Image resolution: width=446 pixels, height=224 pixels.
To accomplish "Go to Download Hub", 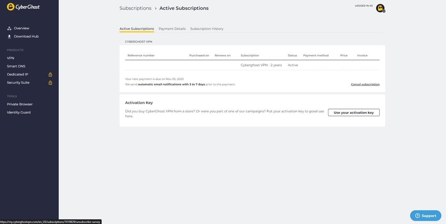I will click(26, 37).
